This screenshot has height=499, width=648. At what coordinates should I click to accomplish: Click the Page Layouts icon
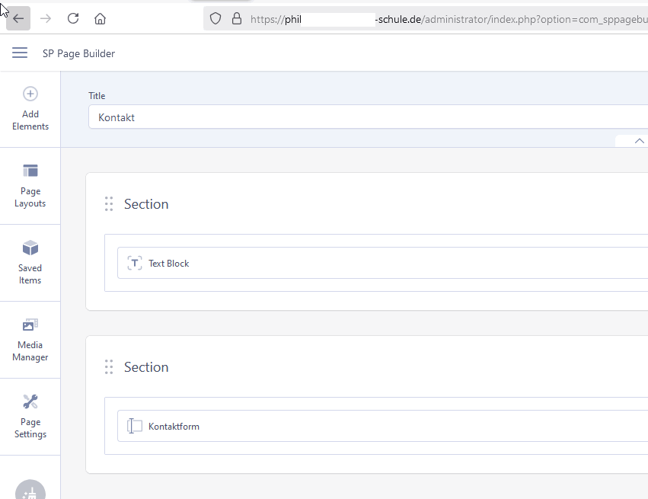click(x=30, y=171)
